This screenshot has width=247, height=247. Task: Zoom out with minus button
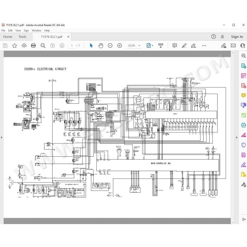click(110, 46)
